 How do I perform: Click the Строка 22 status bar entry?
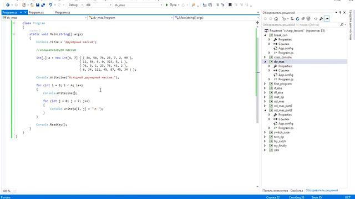pos(273,197)
